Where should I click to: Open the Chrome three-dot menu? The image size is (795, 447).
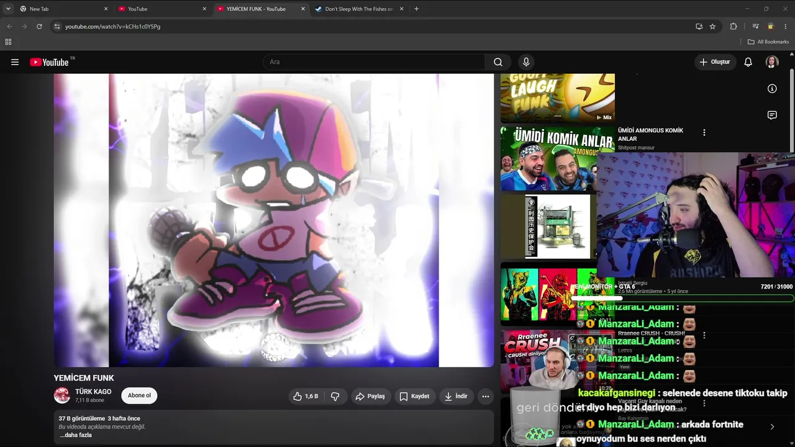point(785,26)
